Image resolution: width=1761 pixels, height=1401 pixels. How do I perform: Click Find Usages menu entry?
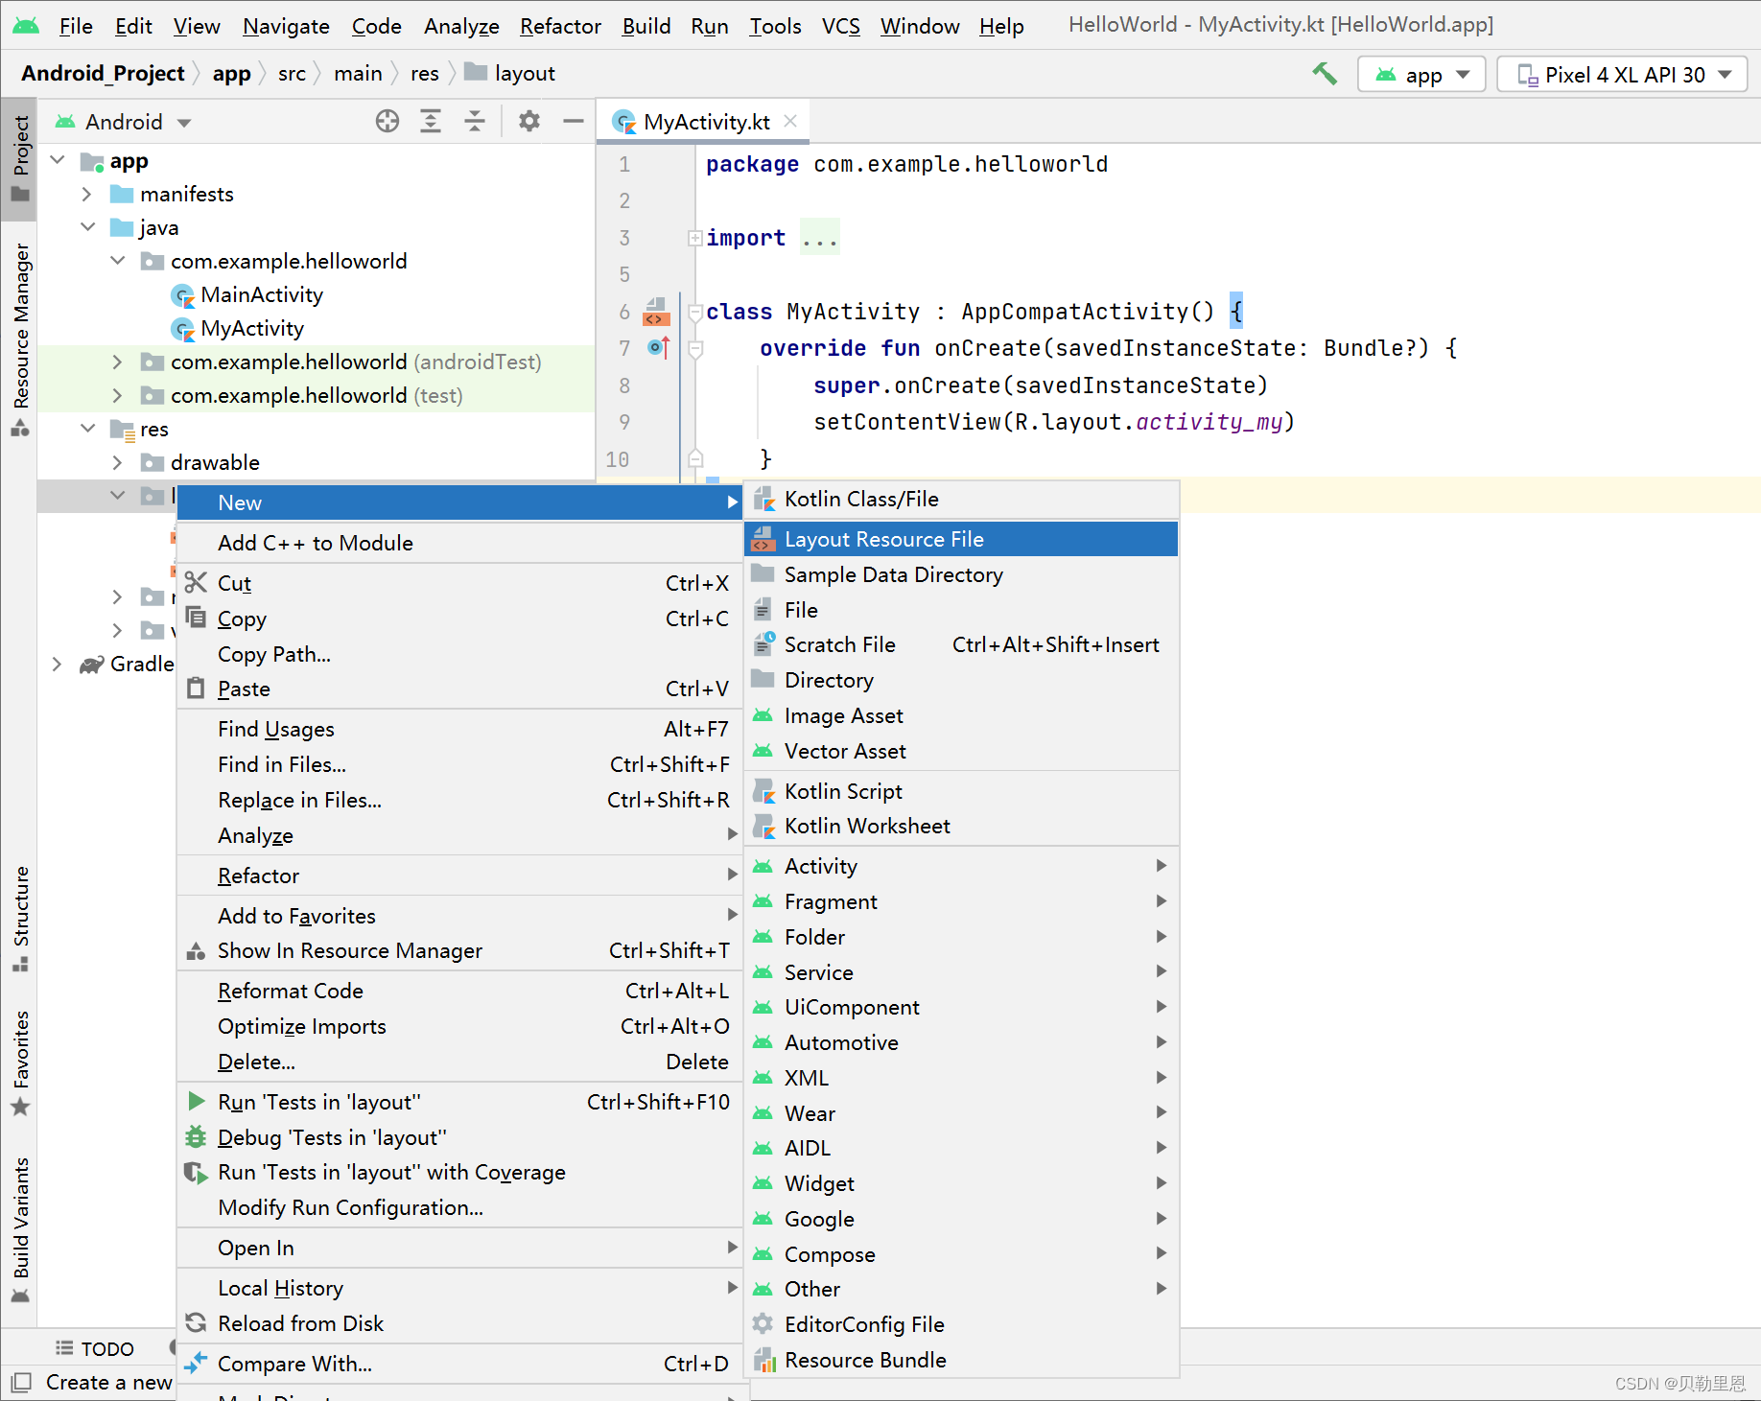[459, 729]
